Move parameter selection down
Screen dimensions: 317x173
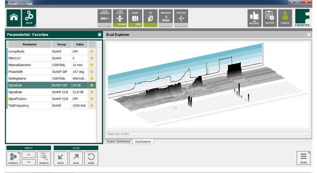(29, 162)
